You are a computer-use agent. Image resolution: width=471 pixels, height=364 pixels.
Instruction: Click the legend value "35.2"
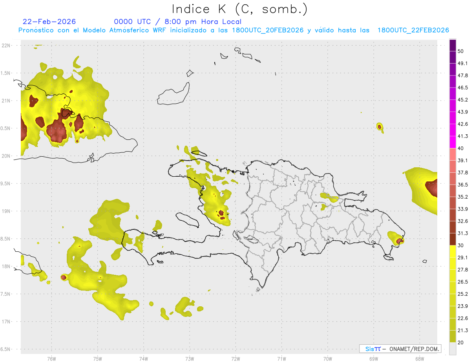coord(463,197)
